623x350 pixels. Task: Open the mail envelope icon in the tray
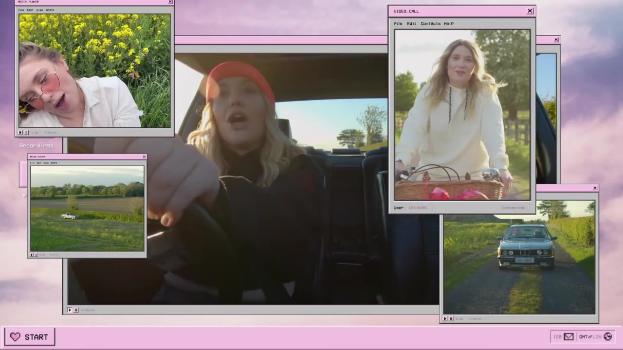click(x=568, y=336)
